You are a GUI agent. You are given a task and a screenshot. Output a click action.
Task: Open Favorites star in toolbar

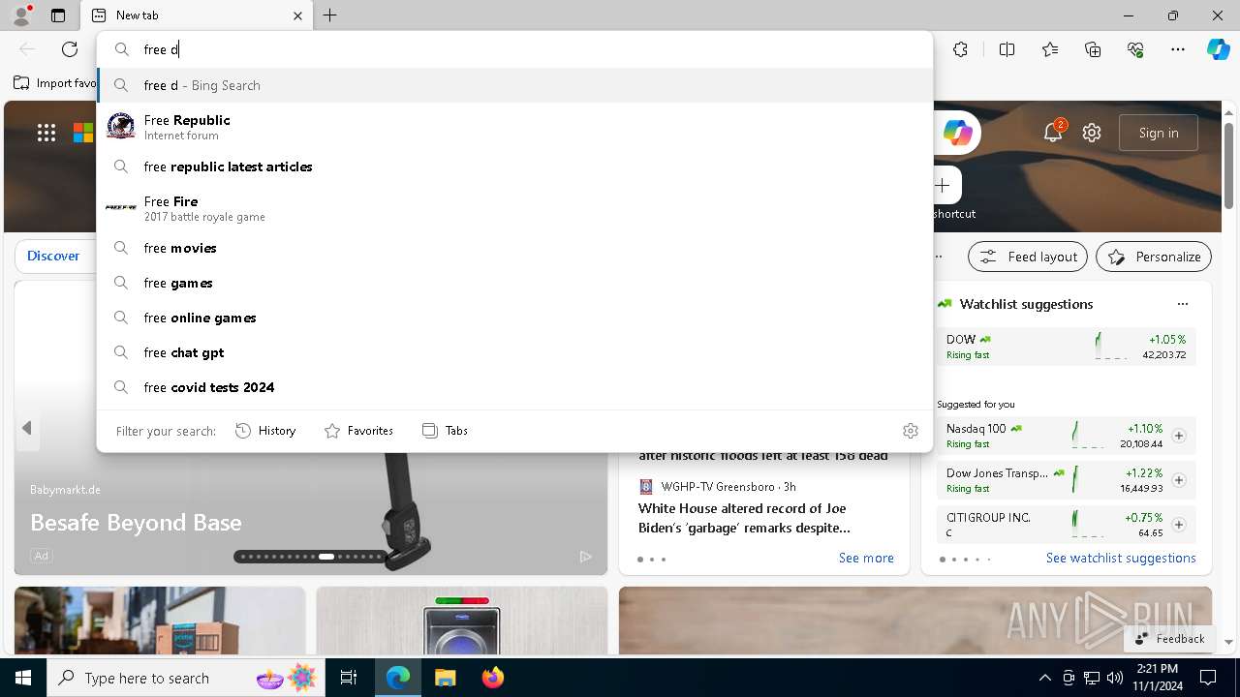(1050, 49)
